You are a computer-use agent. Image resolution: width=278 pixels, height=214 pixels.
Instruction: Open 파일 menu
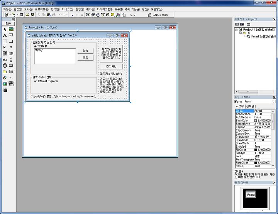7,9
